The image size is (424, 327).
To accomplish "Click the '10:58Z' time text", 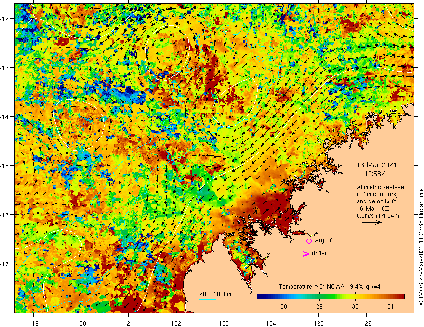I will pos(375,174).
